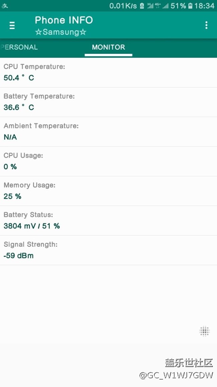Open the hamburger navigation menu

point(12,25)
